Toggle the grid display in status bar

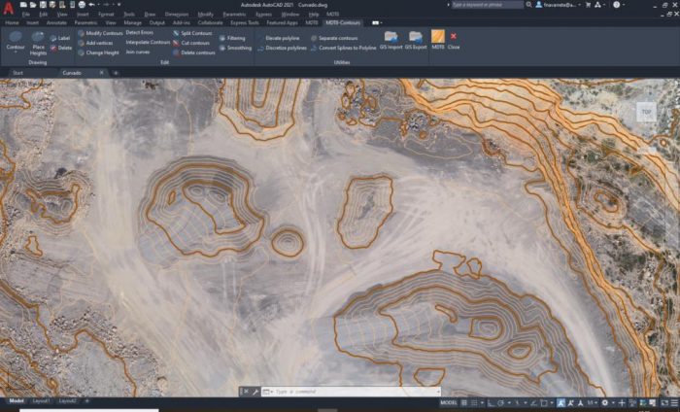(464, 401)
